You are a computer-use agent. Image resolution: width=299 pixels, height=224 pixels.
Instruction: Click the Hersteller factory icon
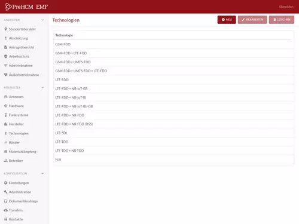tap(5, 124)
